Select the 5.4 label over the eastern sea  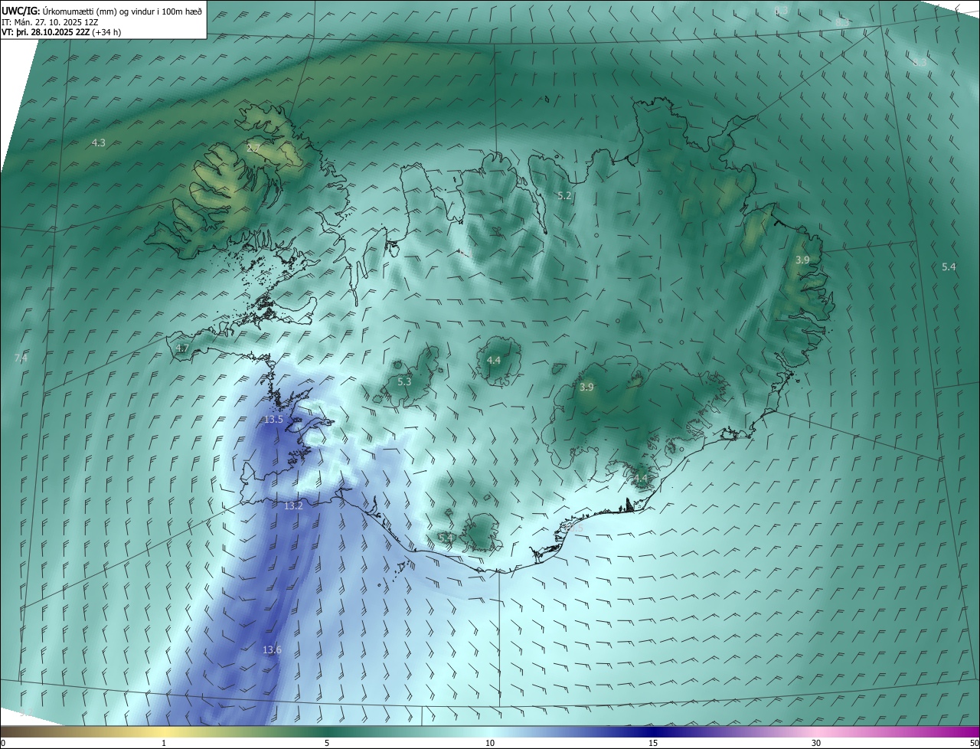[x=949, y=267]
